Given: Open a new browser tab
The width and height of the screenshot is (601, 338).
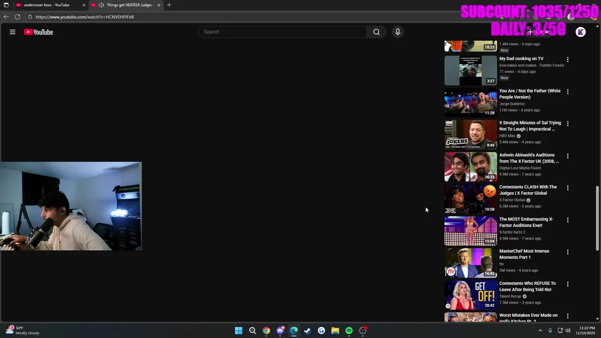Looking at the screenshot, I should [169, 5].
